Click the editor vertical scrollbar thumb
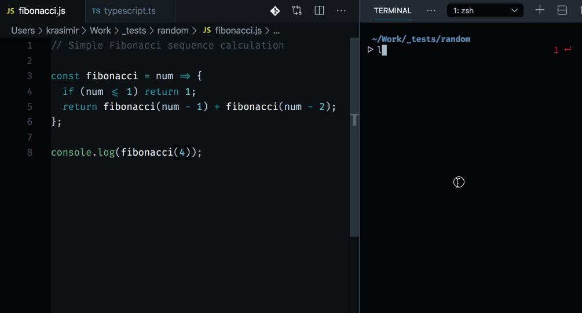Viewport: 582px width, 313px height. point(354,137)
